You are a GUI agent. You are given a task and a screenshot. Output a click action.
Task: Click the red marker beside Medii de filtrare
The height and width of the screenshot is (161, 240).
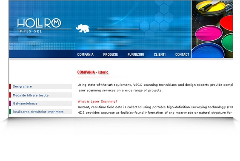point(10,95)
